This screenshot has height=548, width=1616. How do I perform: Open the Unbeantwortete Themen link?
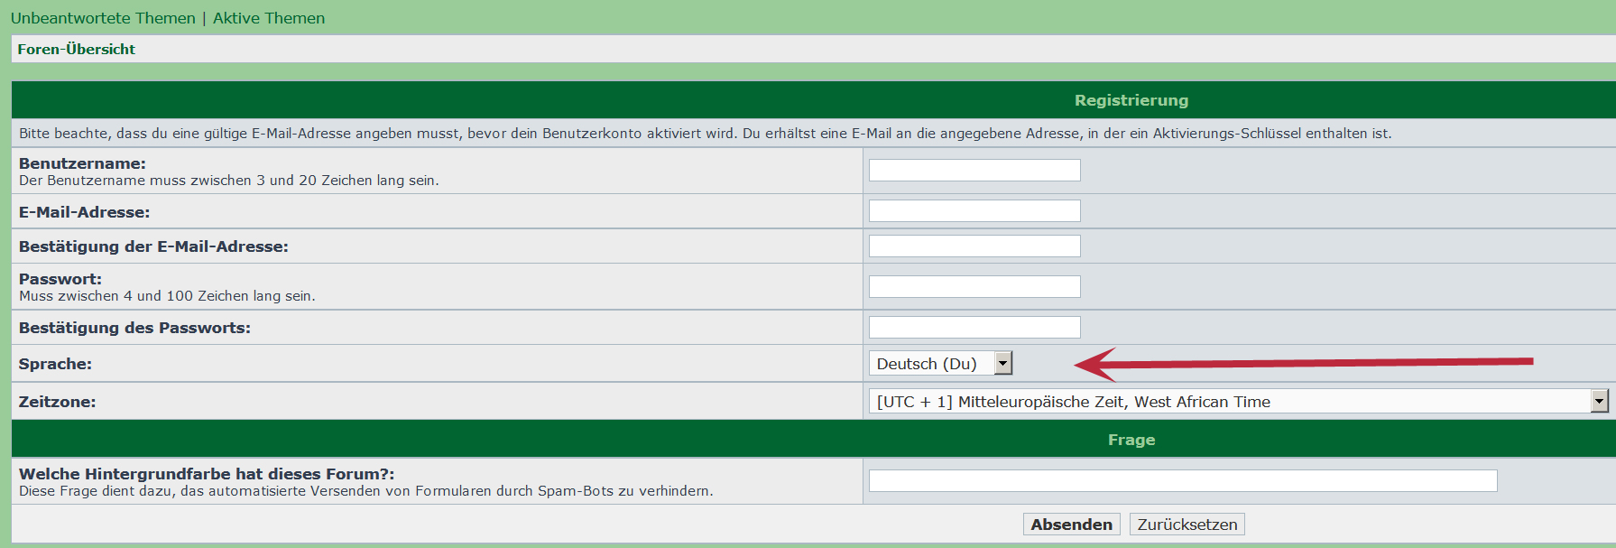click(103, 18)
